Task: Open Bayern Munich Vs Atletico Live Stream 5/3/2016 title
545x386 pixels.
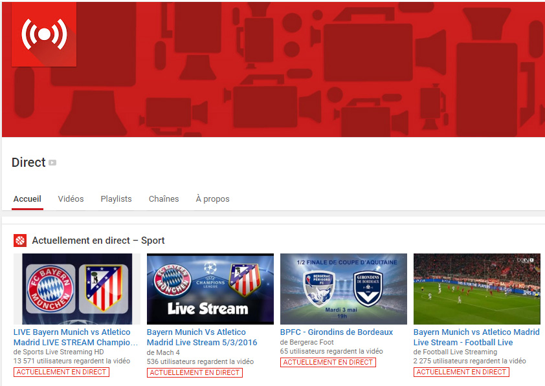Action: (x=202, y=337)
